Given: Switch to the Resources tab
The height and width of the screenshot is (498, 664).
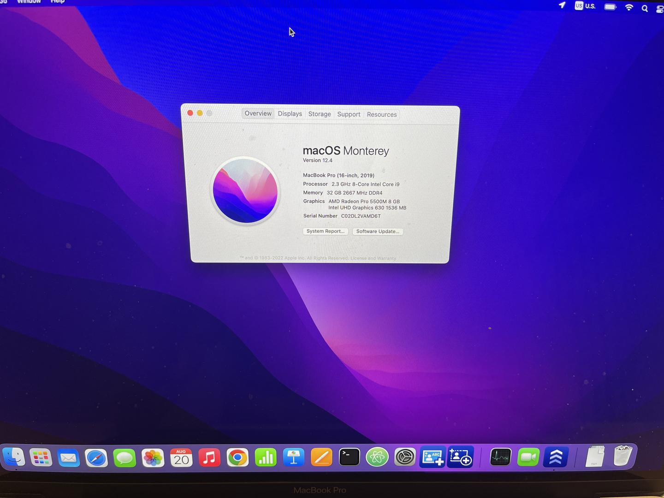Looking at the screenshot, I should pos(382,114).
